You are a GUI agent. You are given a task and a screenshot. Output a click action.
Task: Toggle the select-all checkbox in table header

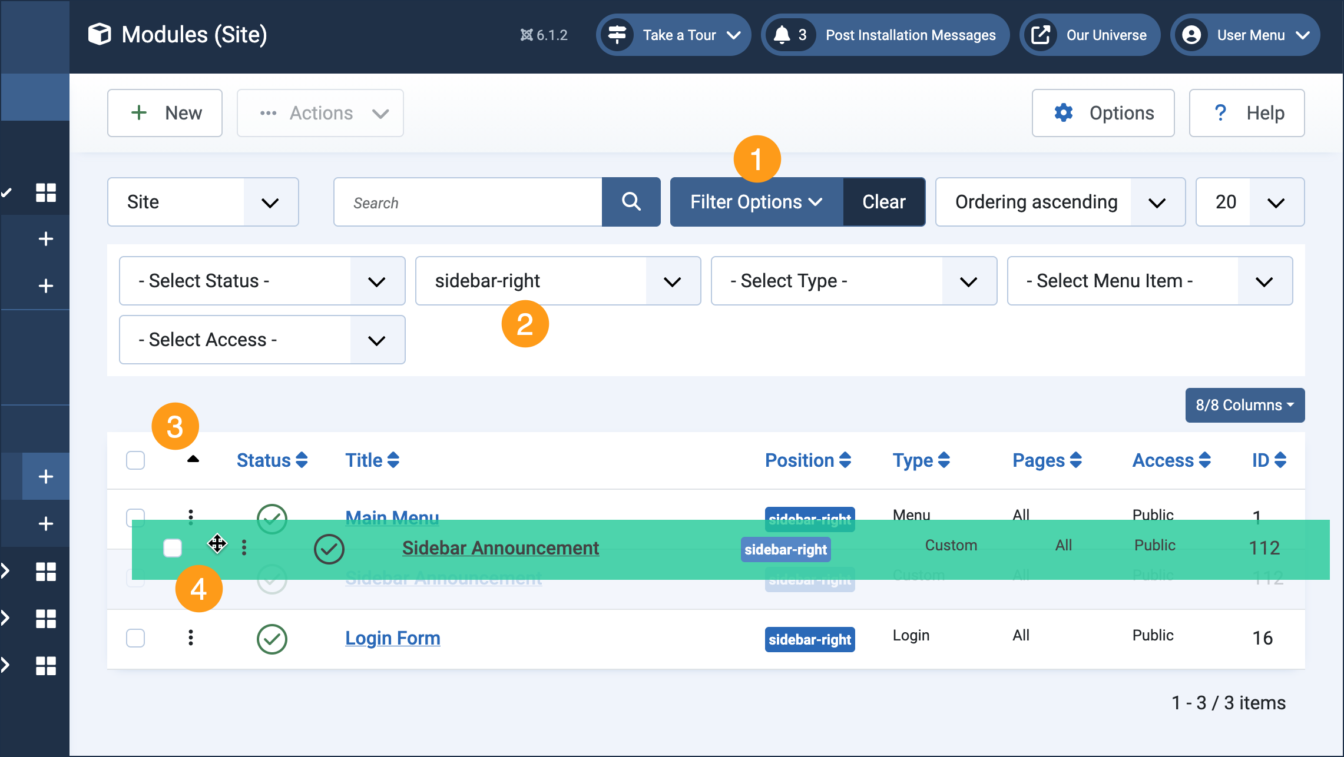135,460
